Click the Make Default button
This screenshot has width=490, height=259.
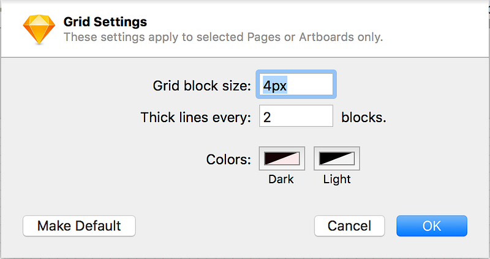pyautogui.click(x=79, y=225)
